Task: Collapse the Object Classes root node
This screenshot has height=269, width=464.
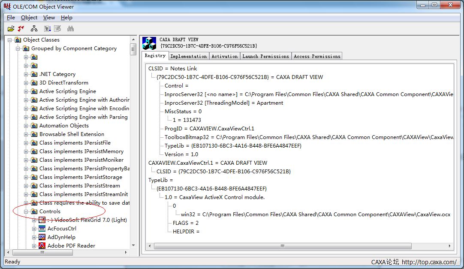Action: click(10, 40)
